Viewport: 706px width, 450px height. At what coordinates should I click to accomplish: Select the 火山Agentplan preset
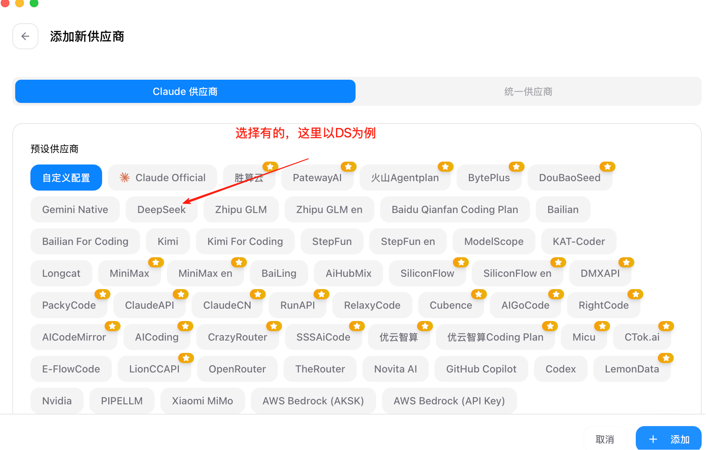pos(405,178)
